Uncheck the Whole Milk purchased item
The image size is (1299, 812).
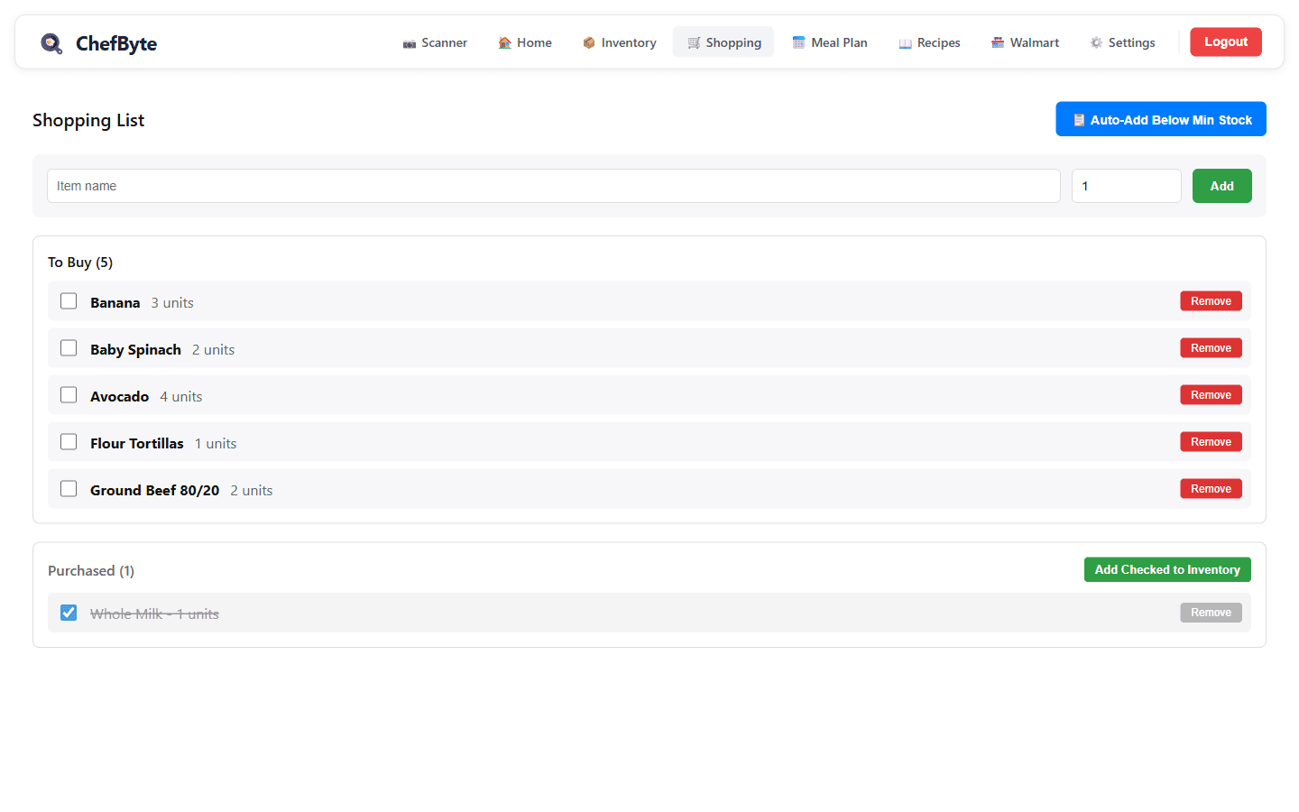[x=69, y=613]
